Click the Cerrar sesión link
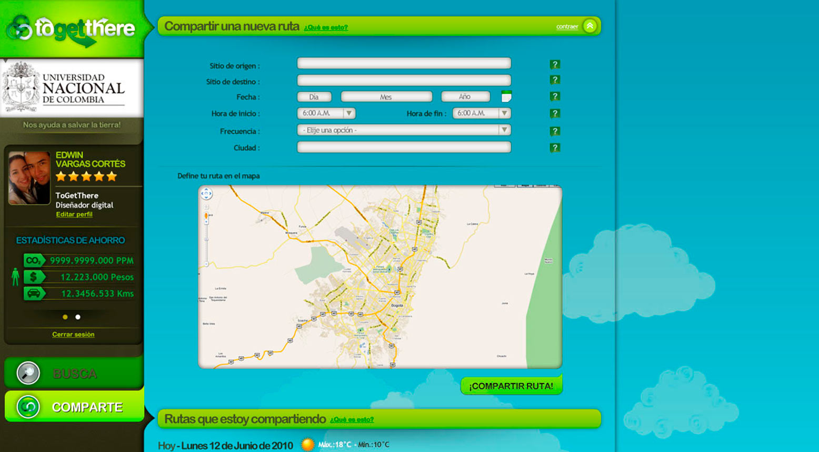The width and height of the screenshot is (819, 452). pos(73,335)
